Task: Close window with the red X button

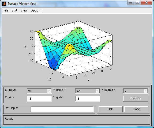Action: (146, 2)
